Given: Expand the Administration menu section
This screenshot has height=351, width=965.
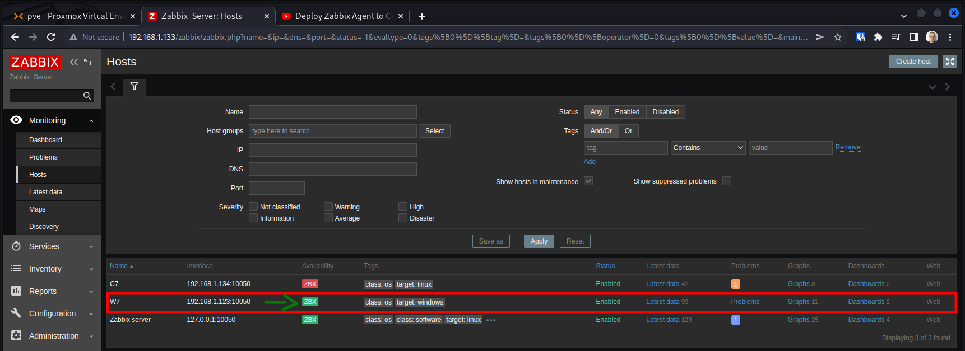Looking at the screenshot, I should click(x=52, y=336).
